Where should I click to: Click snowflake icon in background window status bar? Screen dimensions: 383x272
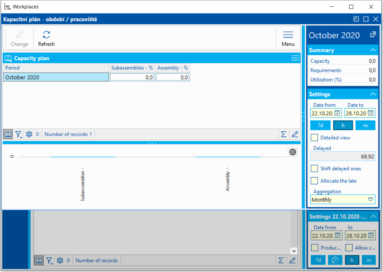pyautogui.click(x=60, y=260)
